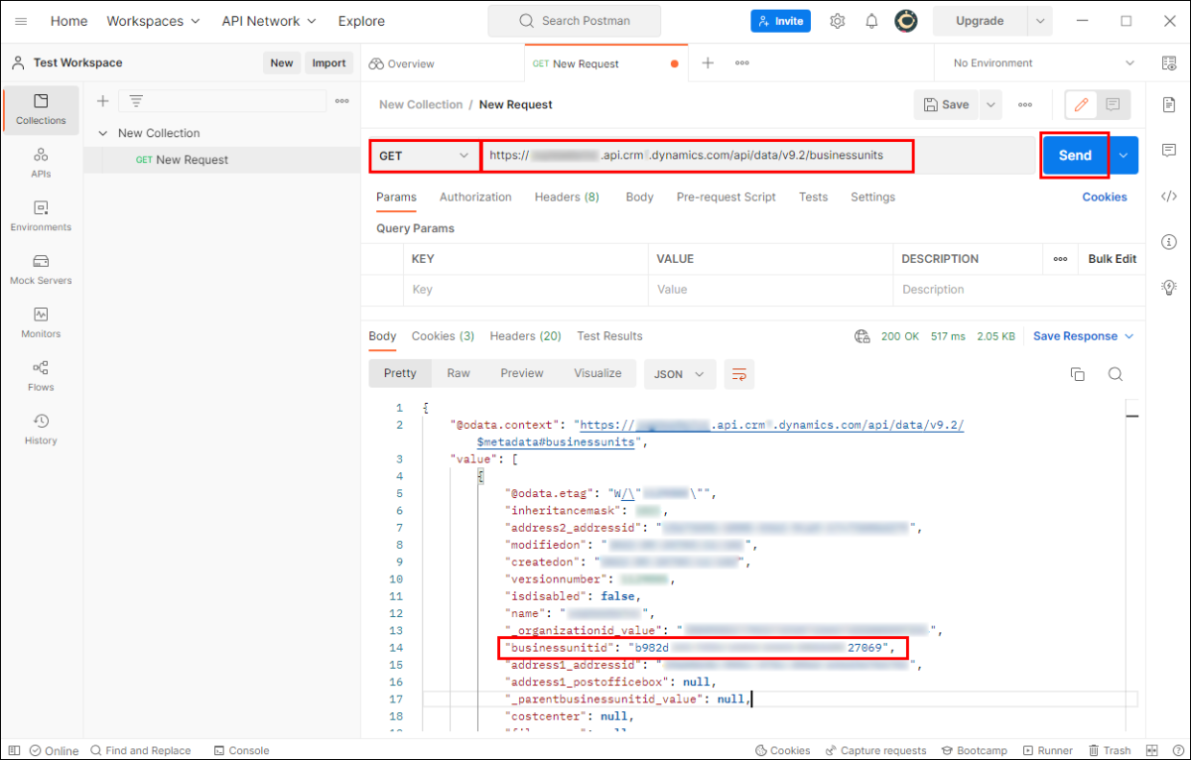The height and width of the screenshot is (760, 1191).
Task: Open the Tests tab
Action: point(813,196)
